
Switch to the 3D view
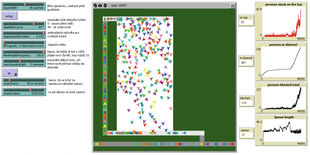232,6
